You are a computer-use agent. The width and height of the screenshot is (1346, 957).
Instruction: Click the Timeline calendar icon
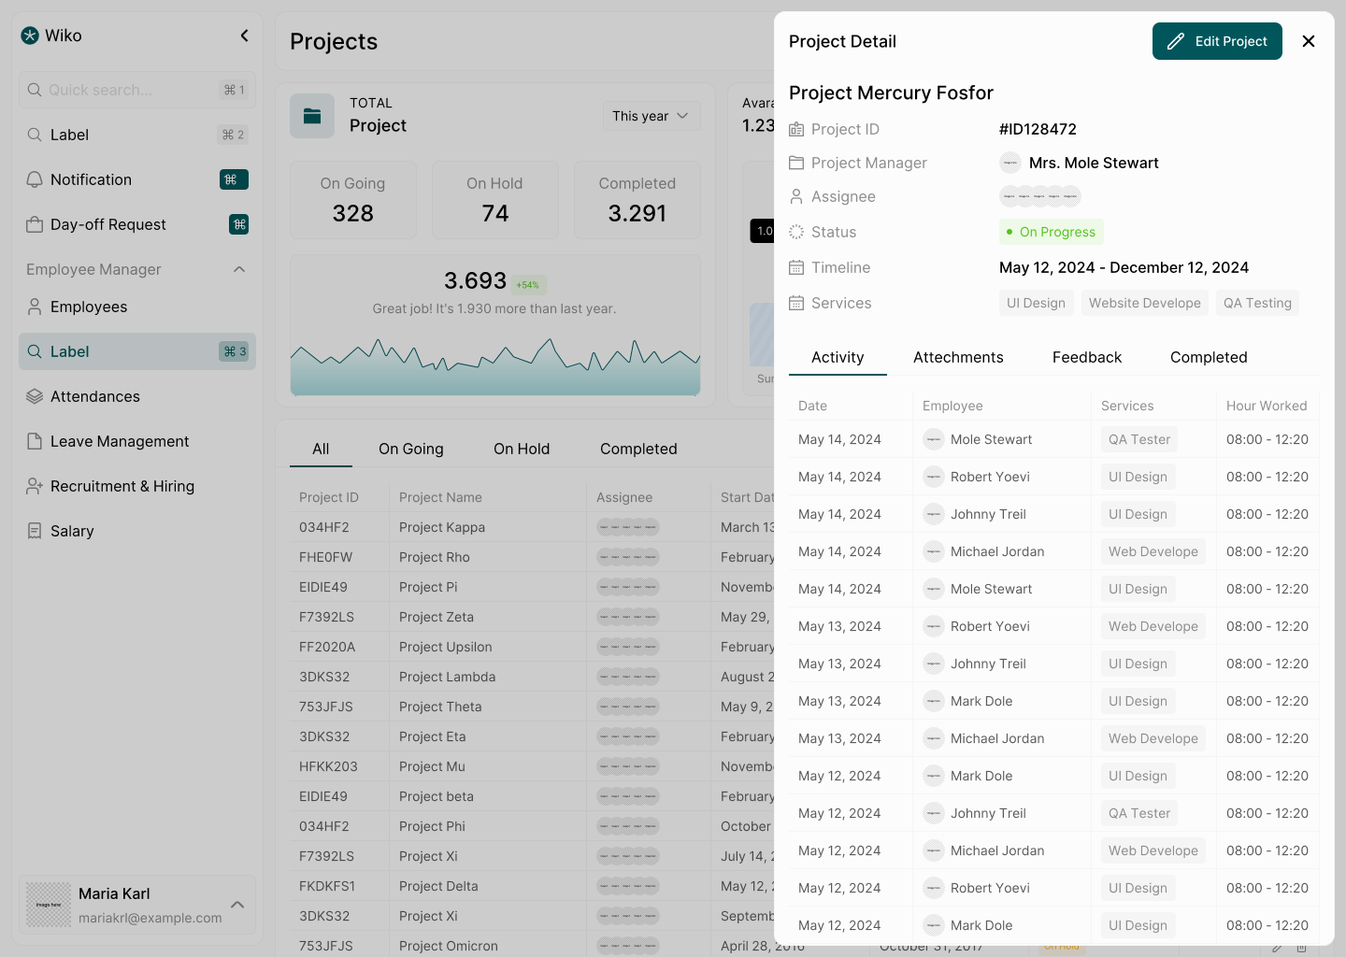point(796,267)
